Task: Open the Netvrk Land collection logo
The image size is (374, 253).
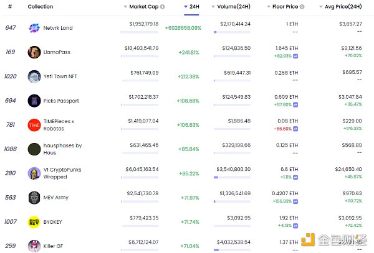Action: tap(34, 28)
